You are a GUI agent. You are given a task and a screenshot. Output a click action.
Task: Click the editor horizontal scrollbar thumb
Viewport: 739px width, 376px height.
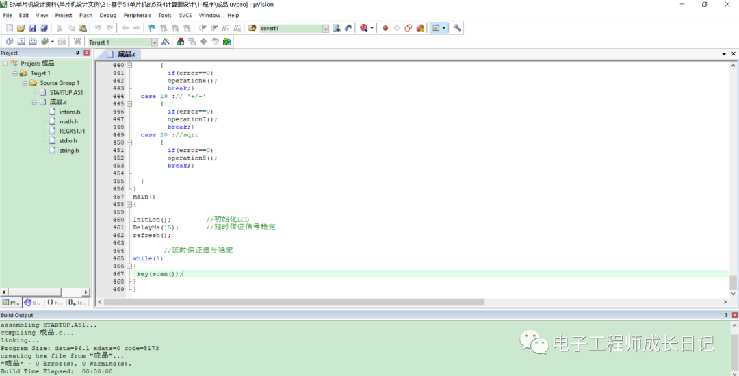point(294,302)
